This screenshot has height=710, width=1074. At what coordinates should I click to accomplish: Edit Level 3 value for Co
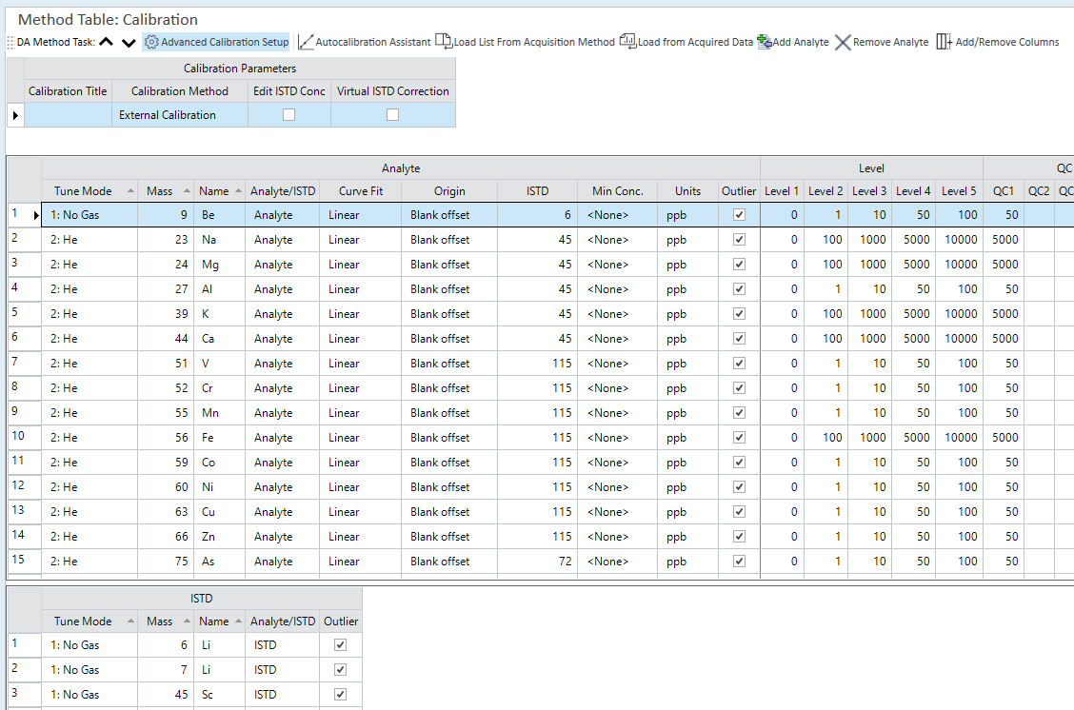(x=869, y=463)
